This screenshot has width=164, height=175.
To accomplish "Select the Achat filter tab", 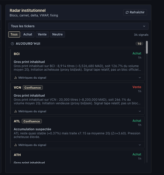I will tap(28, 34).
